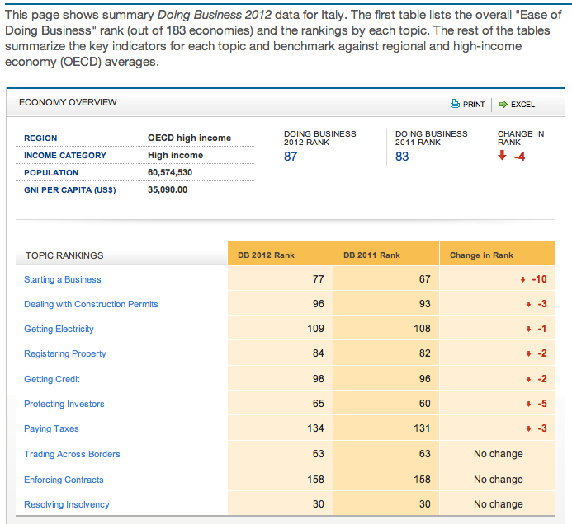Click the down arrow in Starting a Business row
Viewport: 572px width, 524px height.
tap(522, 279)
